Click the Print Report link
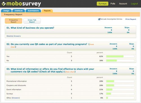The width and height of the screenshot is (141, 103). [x=131, y=19]
